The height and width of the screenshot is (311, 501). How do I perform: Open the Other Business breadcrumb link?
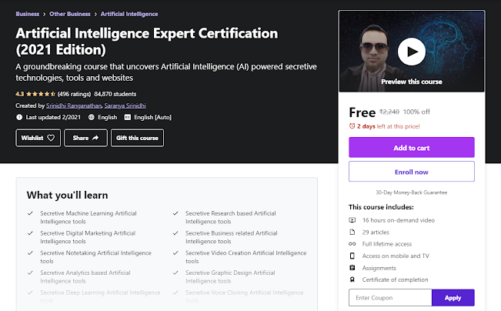(70, 14)
